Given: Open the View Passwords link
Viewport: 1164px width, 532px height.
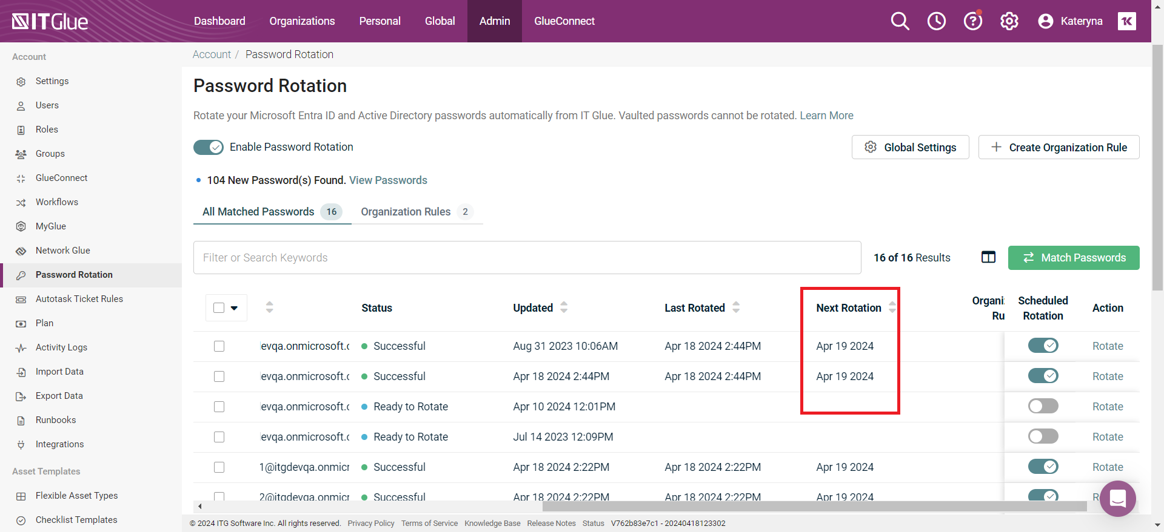Looking at the screenshot, I should (x=388, y=180).
